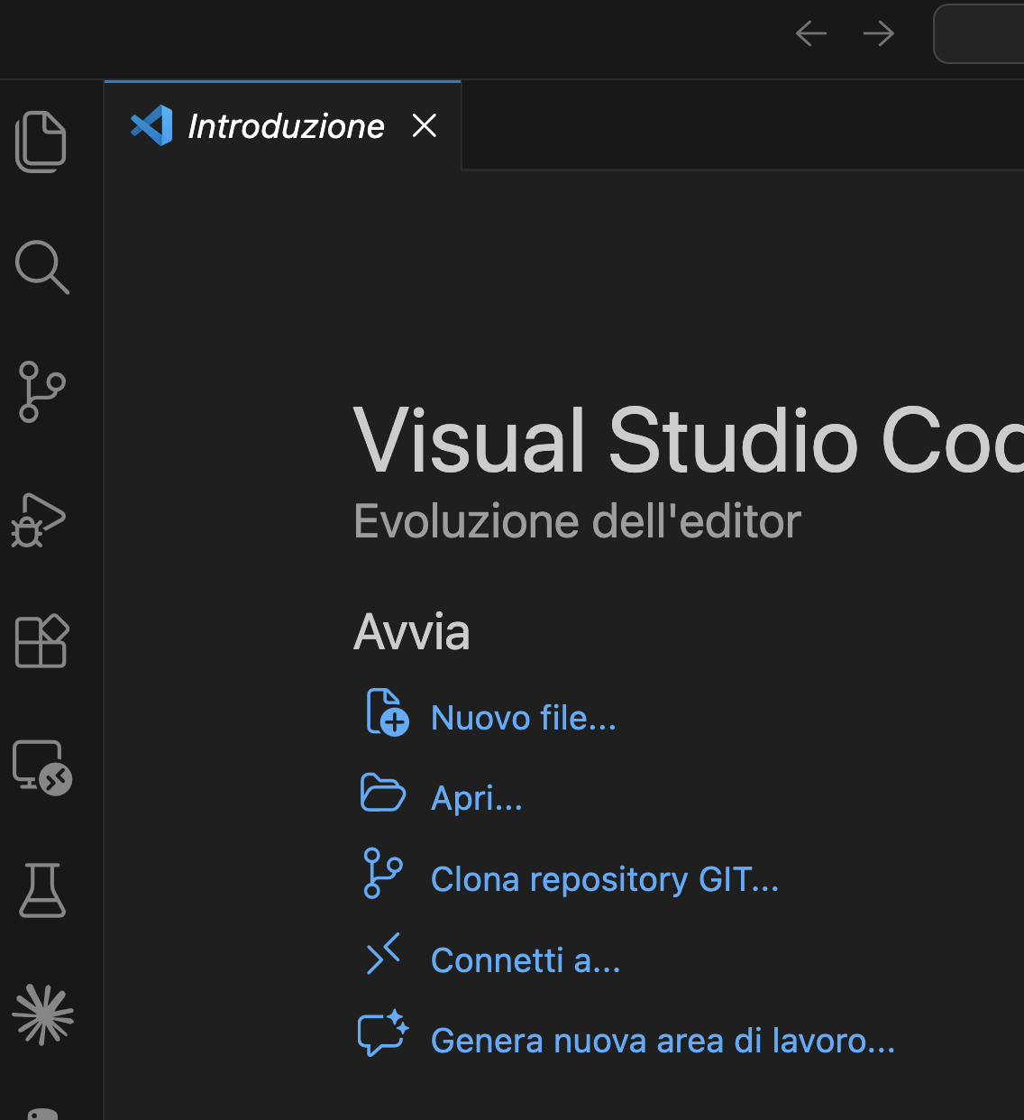
Task: Close the Introduzione tab
Action: [424, 125]
